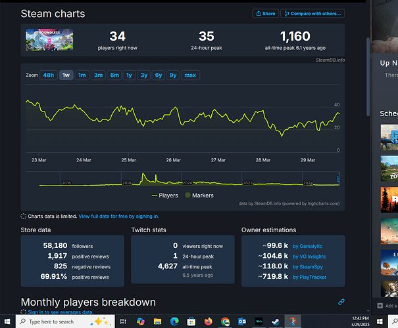The image size is (398, 328).
Task: Open the by PlayTracker link
Action: click(x=309, y=277)
